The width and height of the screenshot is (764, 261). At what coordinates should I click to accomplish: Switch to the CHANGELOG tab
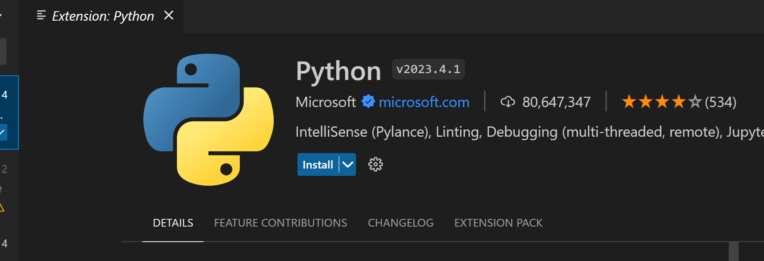(401, 223)
